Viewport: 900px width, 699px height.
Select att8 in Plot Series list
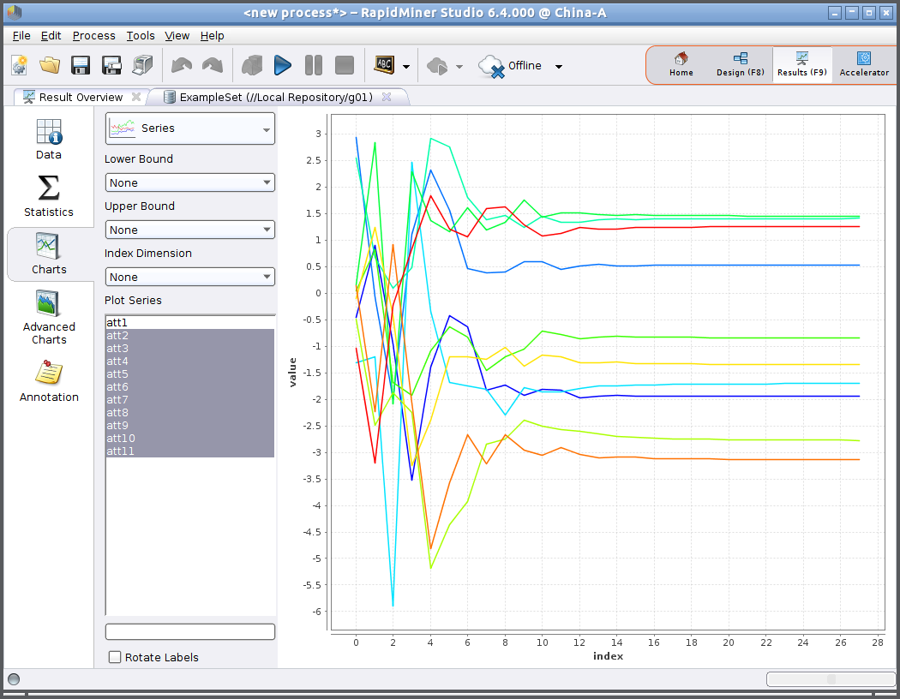190,412
